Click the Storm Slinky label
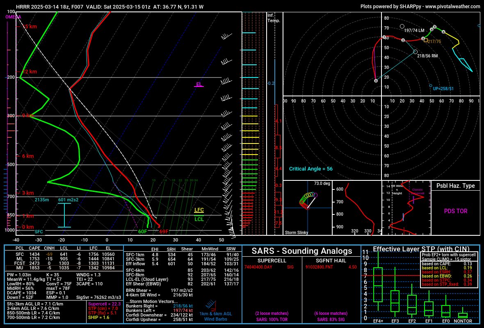Viewport: 484px width, 328px height. [x=297, y=232]
